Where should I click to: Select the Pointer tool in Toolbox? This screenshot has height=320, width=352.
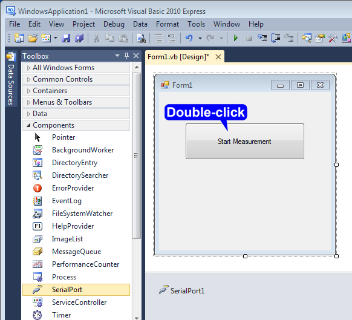(76, 137)
